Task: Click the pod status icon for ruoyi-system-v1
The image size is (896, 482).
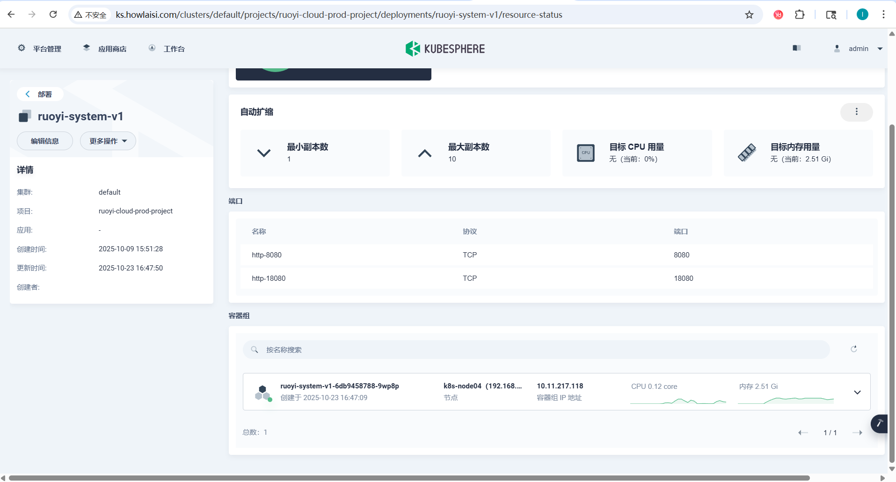Action: (x=263, y=393)
